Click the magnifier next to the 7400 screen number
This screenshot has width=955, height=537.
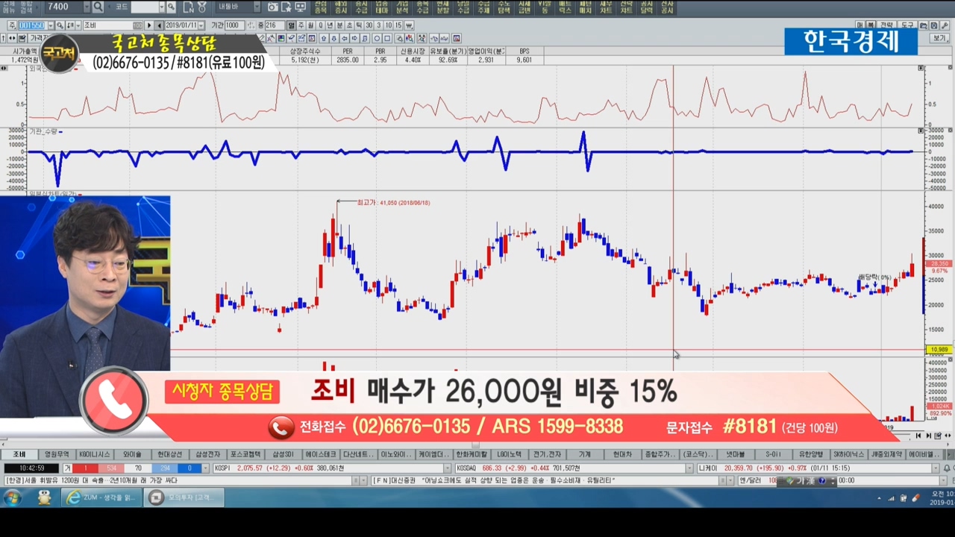[98, 7]
